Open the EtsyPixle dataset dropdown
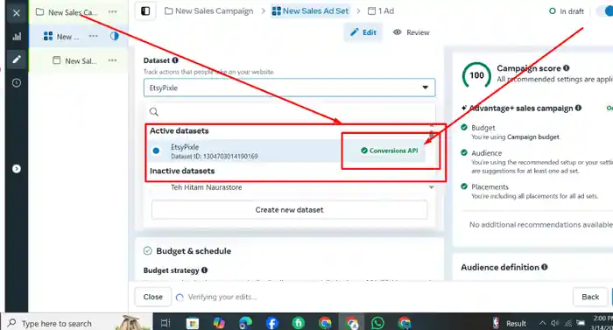The height and width of the screenshot is (330, 613). point(289,88)
